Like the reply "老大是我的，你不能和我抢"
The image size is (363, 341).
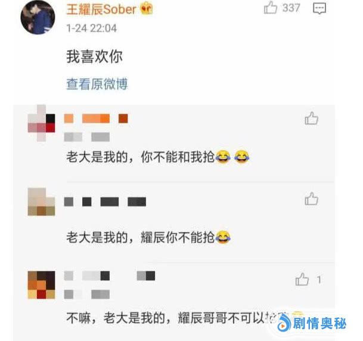[x=312, y=118]
